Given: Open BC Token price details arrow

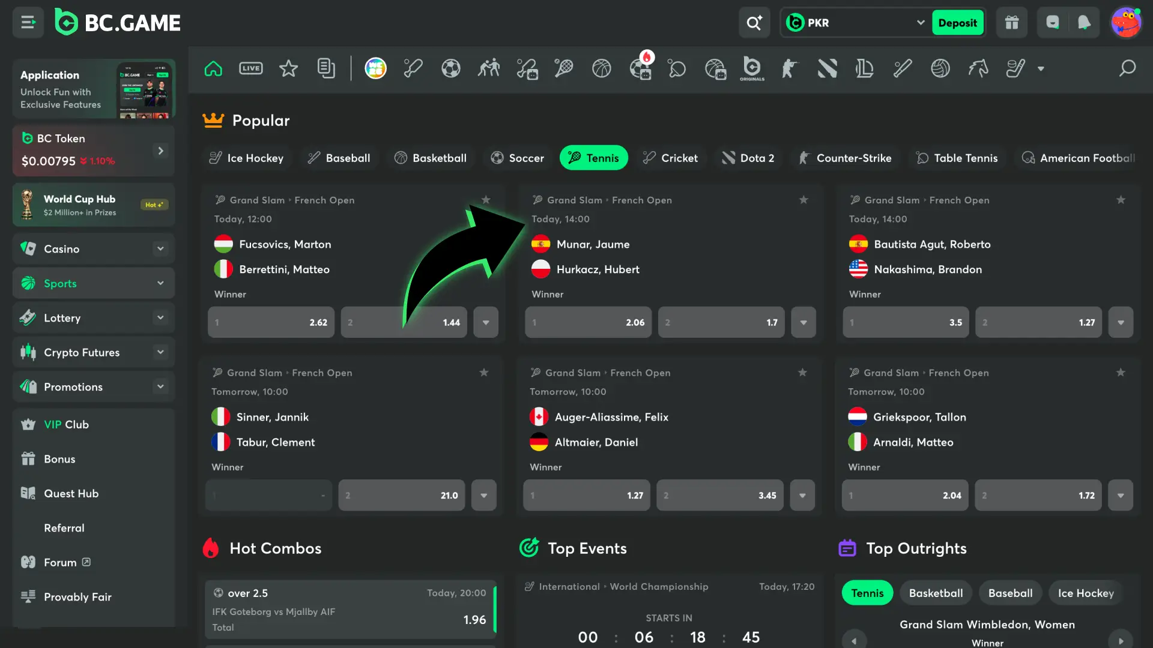Looking at the screenshot, I should 160,151.
